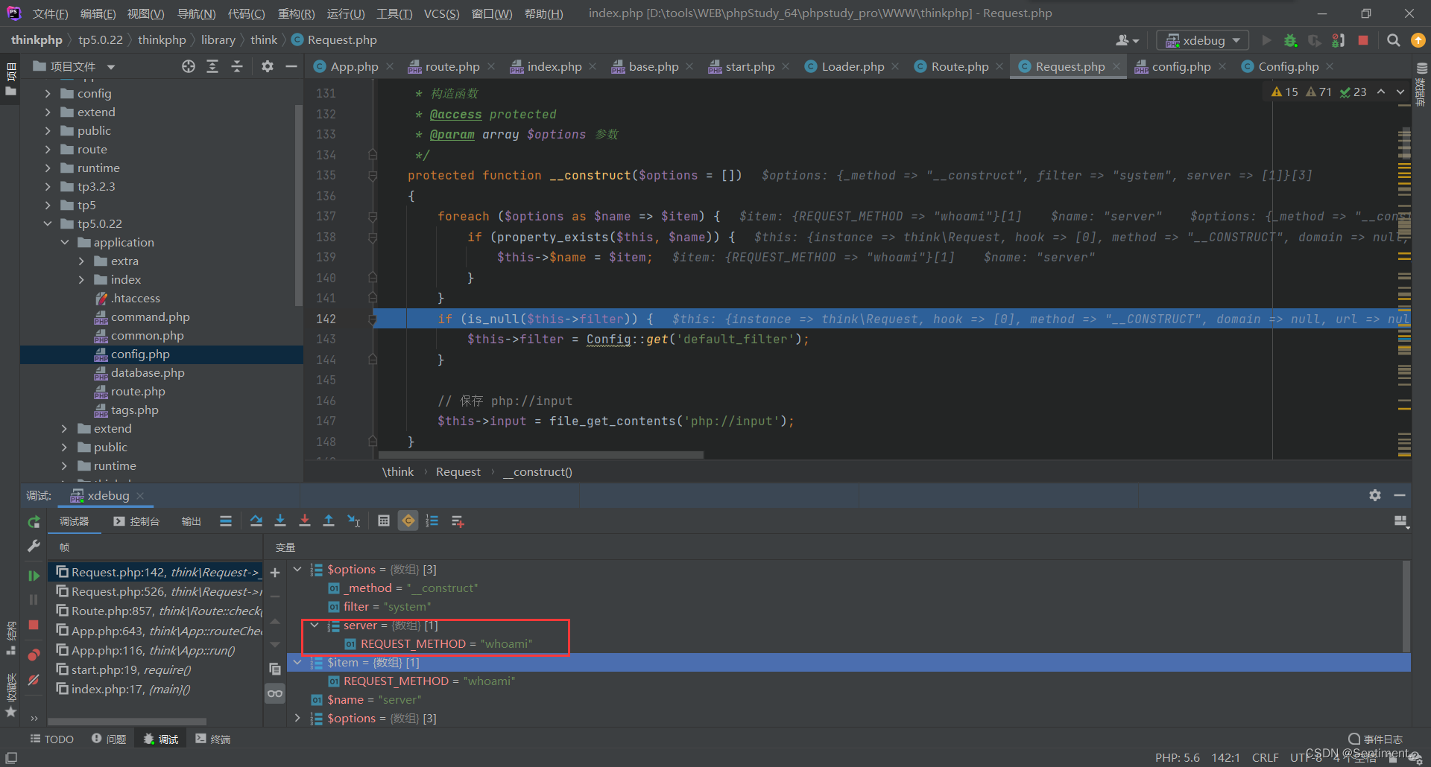Click View Breakpoints red circles icon

point(34,655)
